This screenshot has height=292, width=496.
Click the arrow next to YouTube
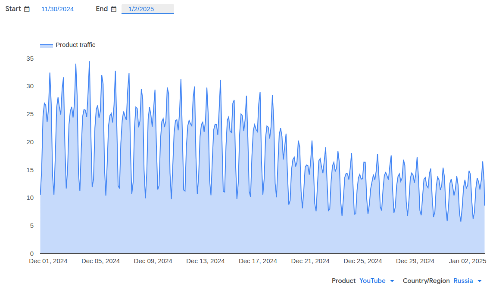tap(392, 281)
